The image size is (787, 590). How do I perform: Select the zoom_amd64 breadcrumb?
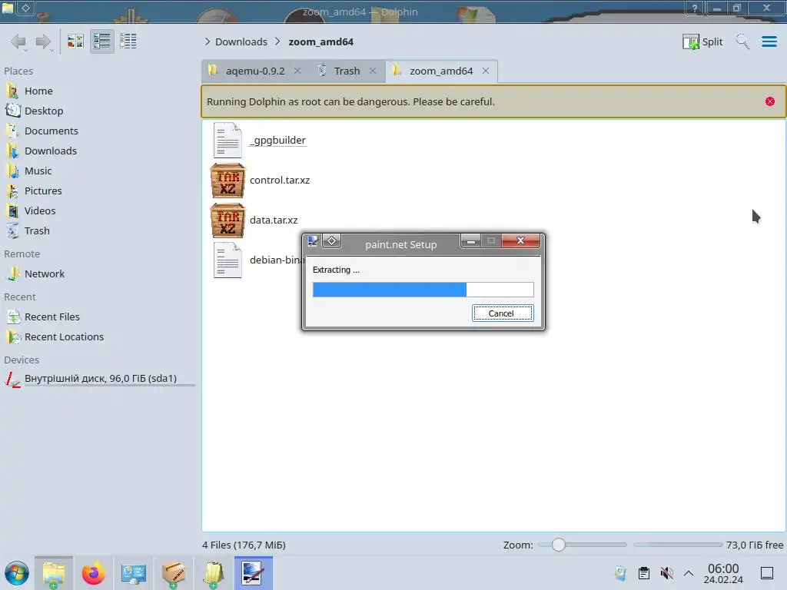320,41
